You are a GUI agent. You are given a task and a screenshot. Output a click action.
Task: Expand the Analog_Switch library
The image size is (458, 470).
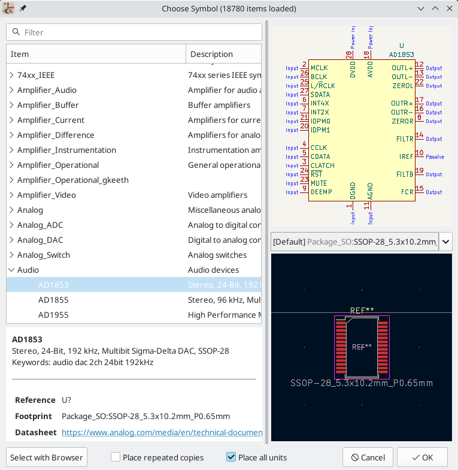11,255
